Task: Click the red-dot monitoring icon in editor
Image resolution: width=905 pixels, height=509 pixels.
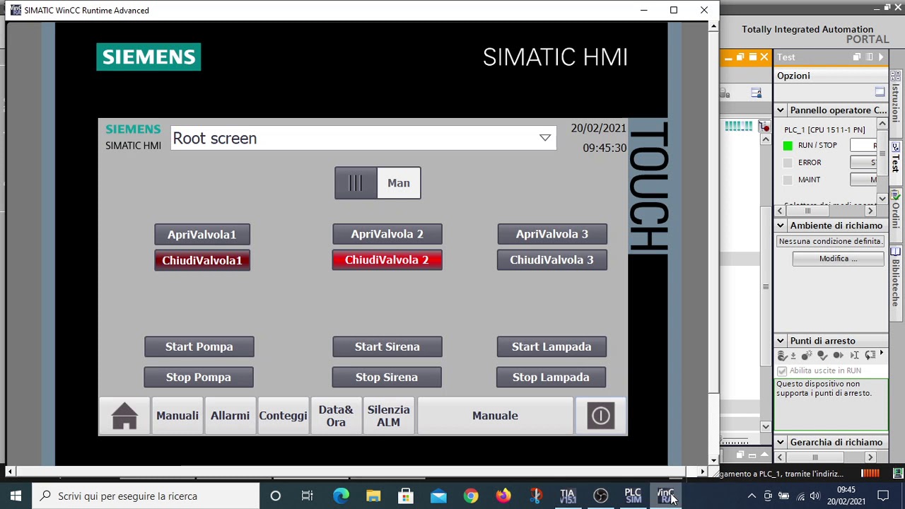Action: pos(764,127)
